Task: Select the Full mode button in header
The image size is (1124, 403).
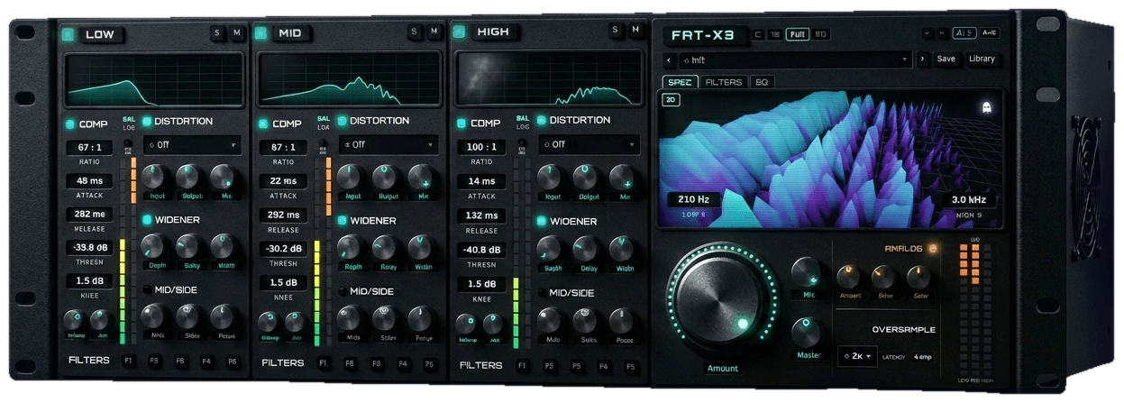Action: (x=797, y=34)
